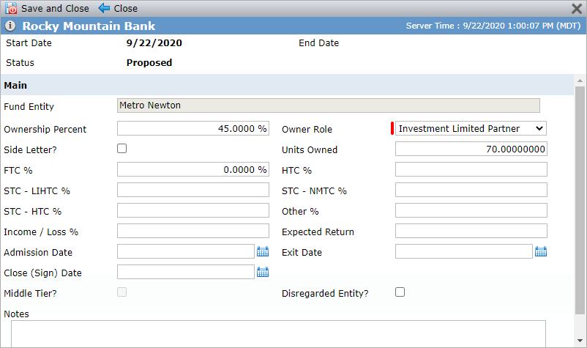Click the Units Owned input field
Image resolution: width=587 pixels, height=348 pixels.
tap(471, 149)
